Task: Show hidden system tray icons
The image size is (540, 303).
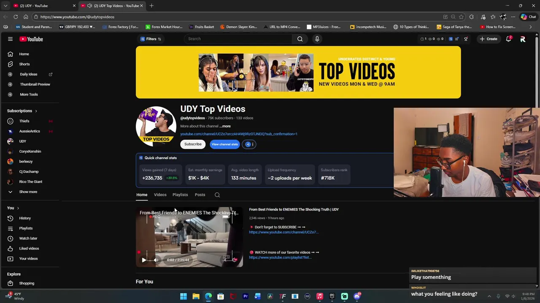Action: [x=489, y=296]
